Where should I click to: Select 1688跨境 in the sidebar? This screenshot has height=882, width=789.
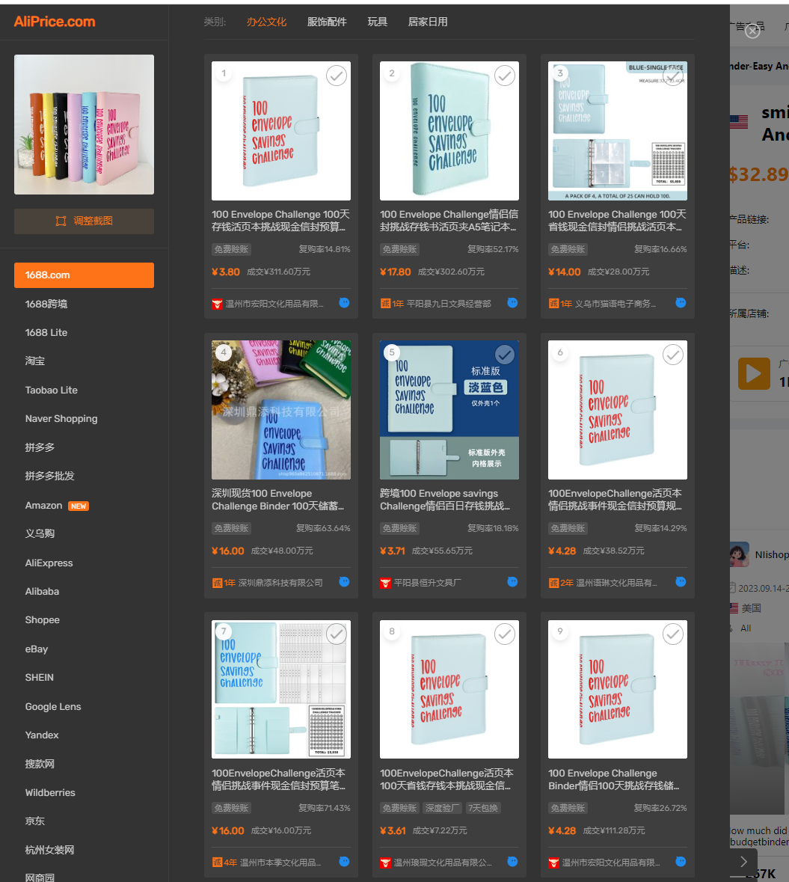(x=46, y=304)
